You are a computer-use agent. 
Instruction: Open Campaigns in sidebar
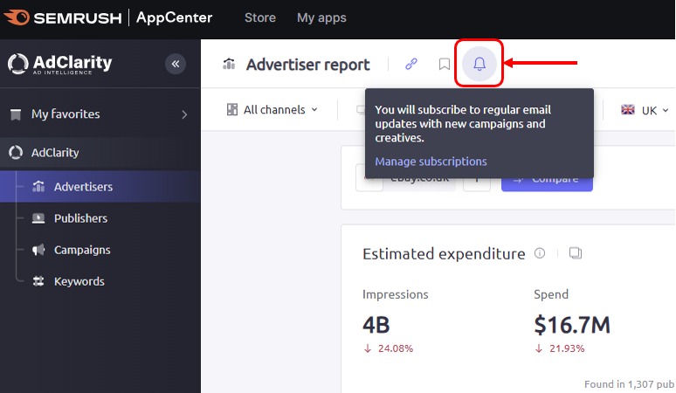pos(82,250)
